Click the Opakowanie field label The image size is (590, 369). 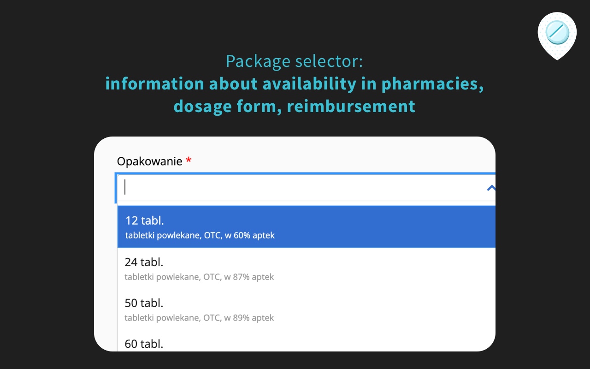[x=149, y=161]
